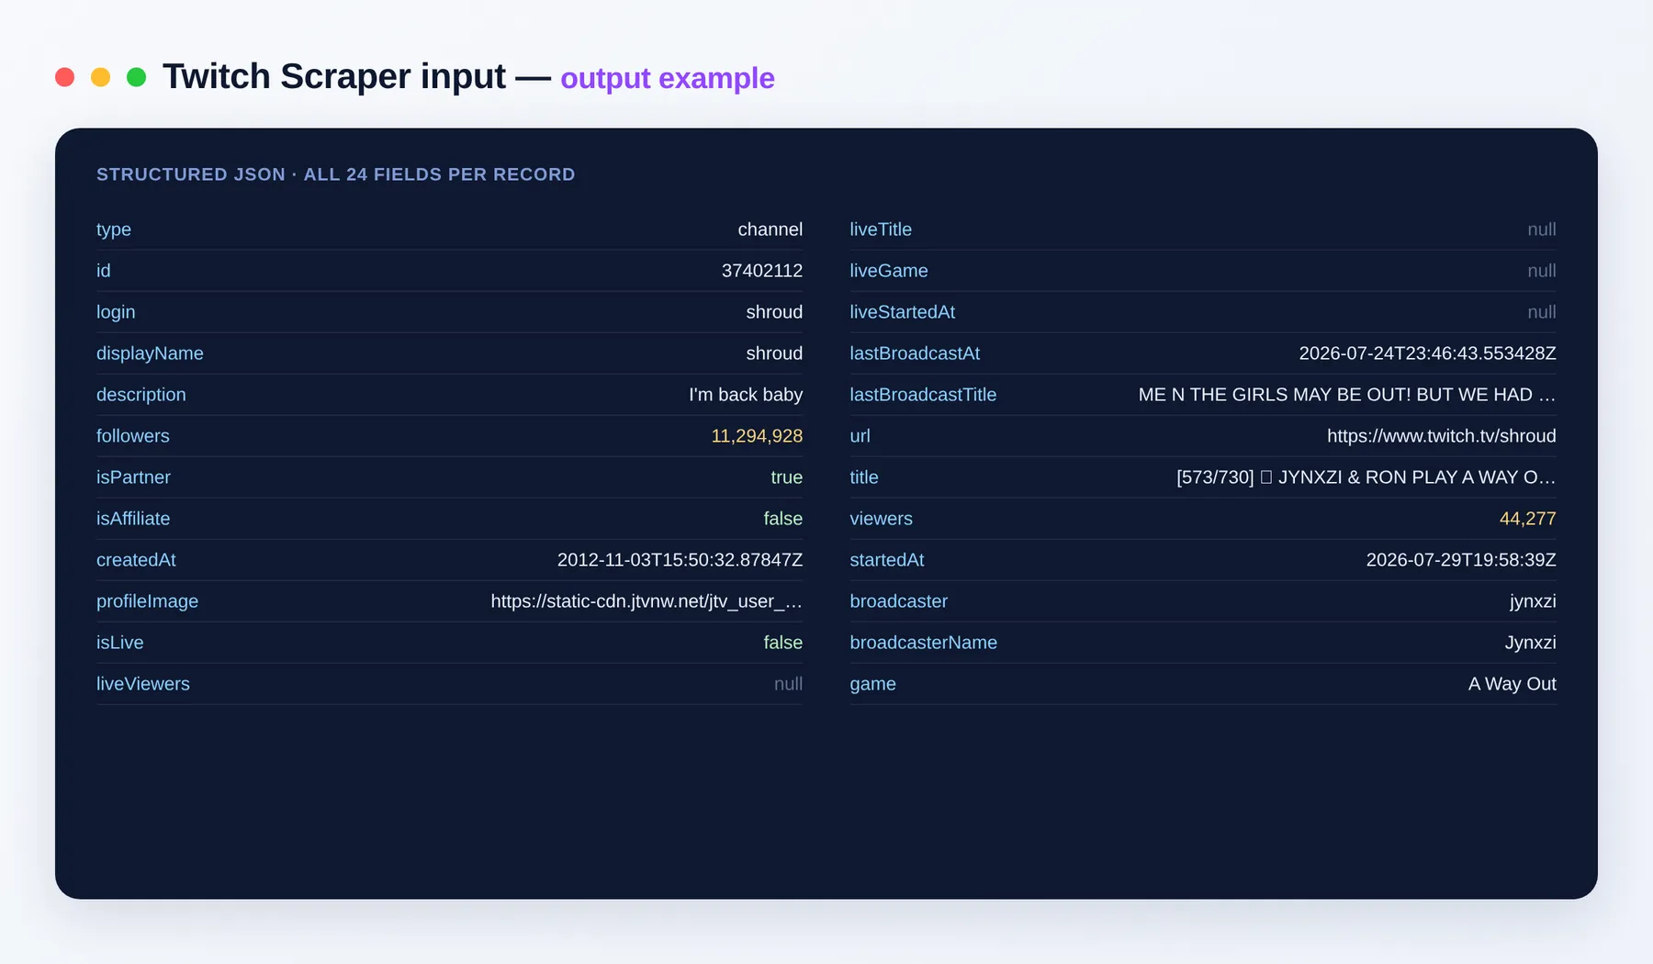Select the broadcasterName value 'Jynxzi'
This screenshot has width=1653, height=964.
(1530, 643)
